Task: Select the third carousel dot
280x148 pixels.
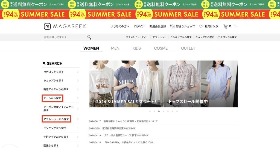Action: 159,111
